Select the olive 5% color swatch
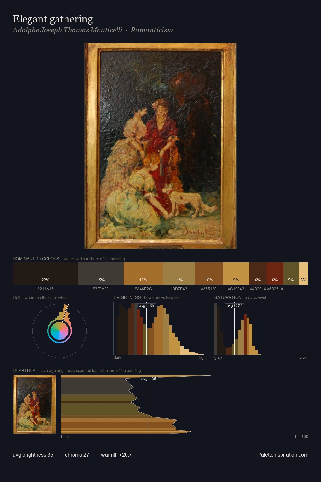The height and width of the screenshot is (482, 321). pyautogui.click(x=291, y=273)
